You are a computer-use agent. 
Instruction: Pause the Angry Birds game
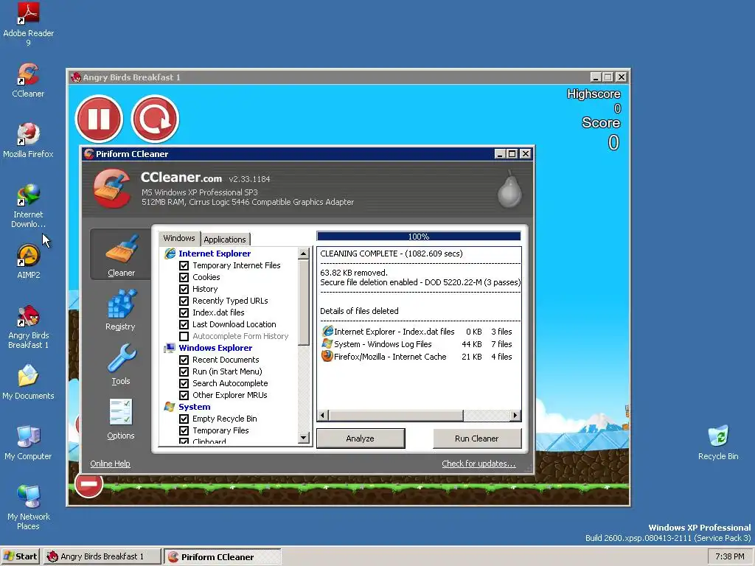click(x=100, y=119)
